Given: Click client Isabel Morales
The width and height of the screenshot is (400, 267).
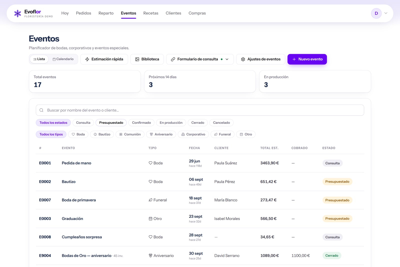Looking at the screenshot, I should [x=227, y=219].
